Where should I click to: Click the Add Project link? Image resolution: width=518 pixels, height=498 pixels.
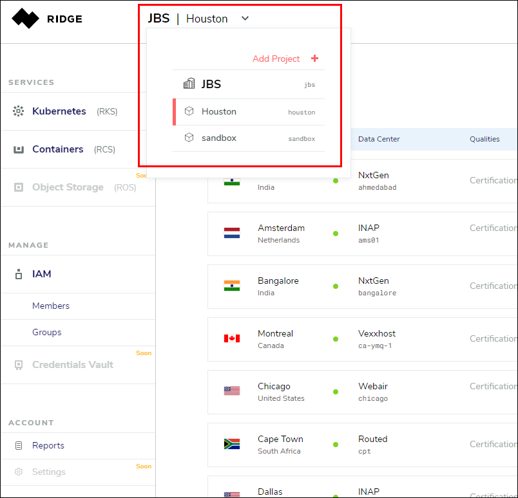point(276,59)
